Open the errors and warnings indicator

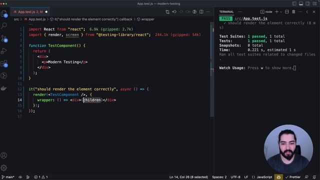tap(41, 177)
